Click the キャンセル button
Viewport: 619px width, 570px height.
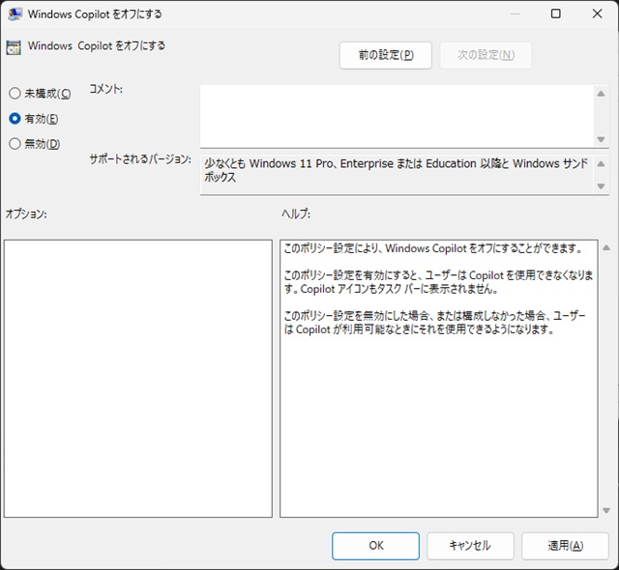(470, 546)
